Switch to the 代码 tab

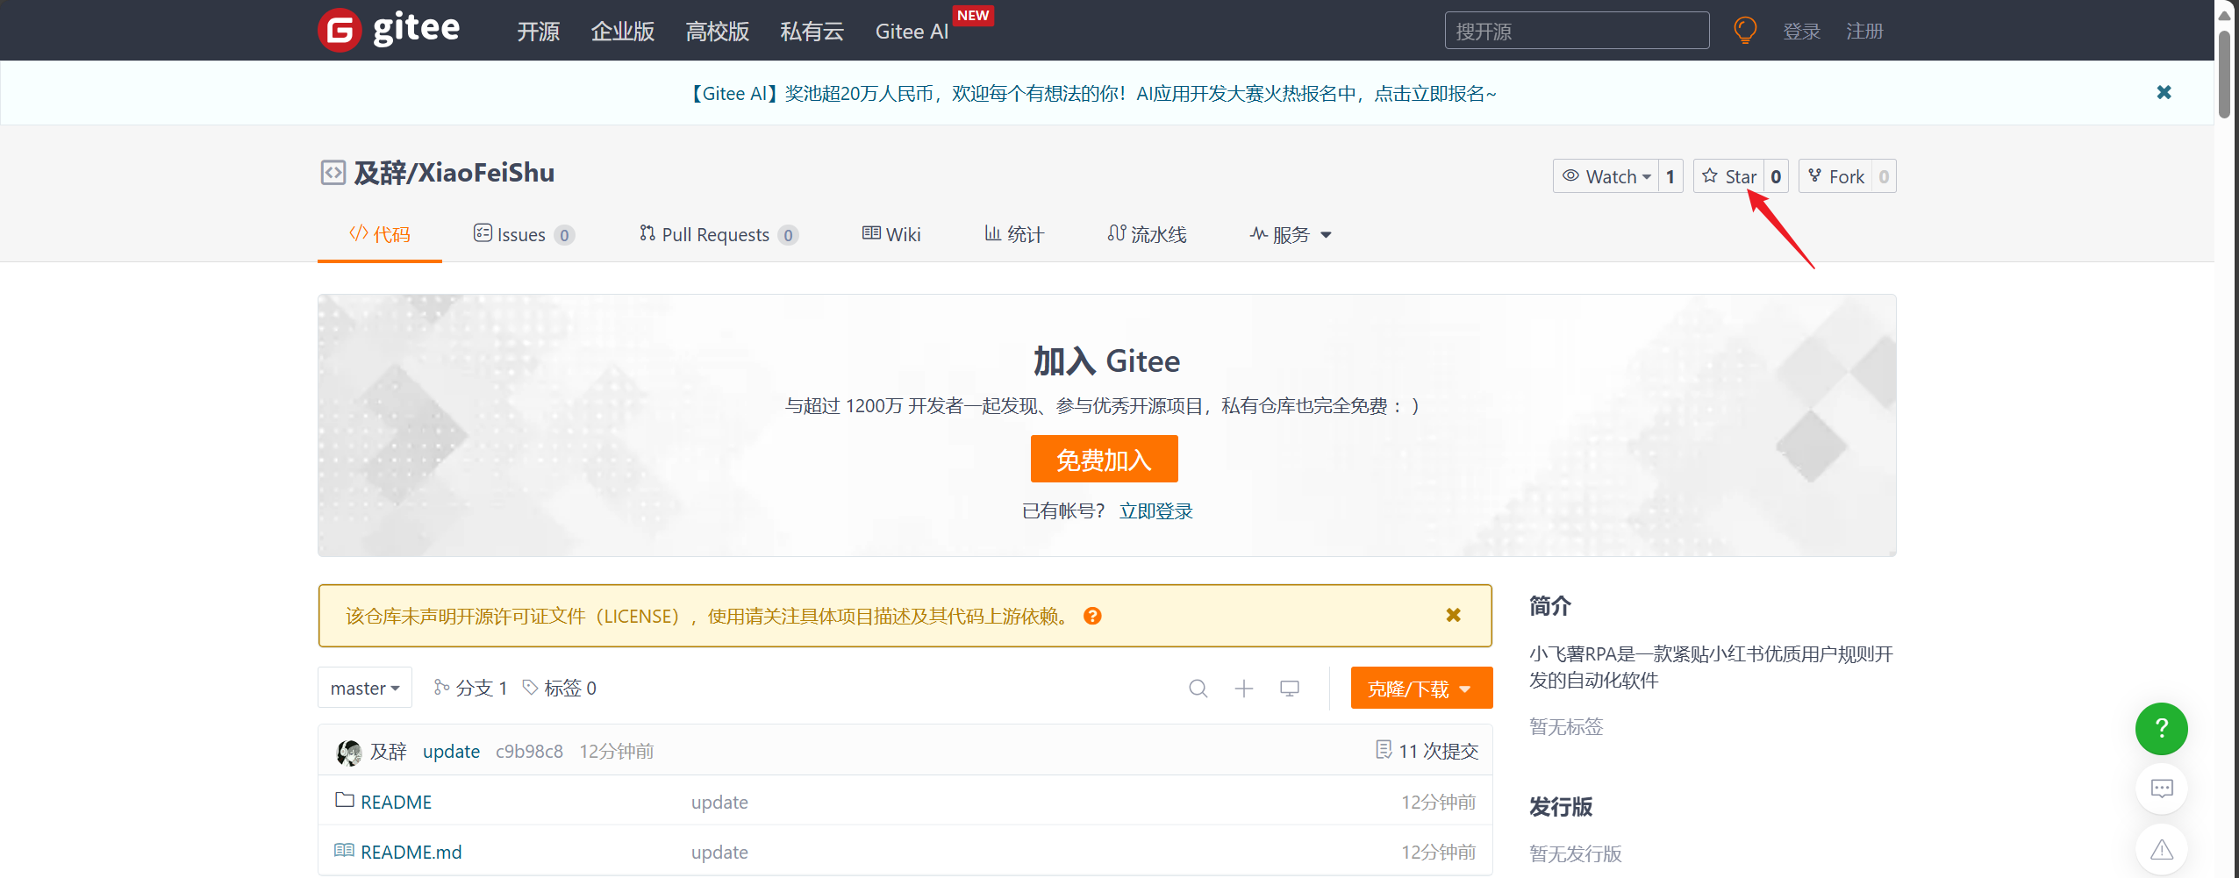380,234
